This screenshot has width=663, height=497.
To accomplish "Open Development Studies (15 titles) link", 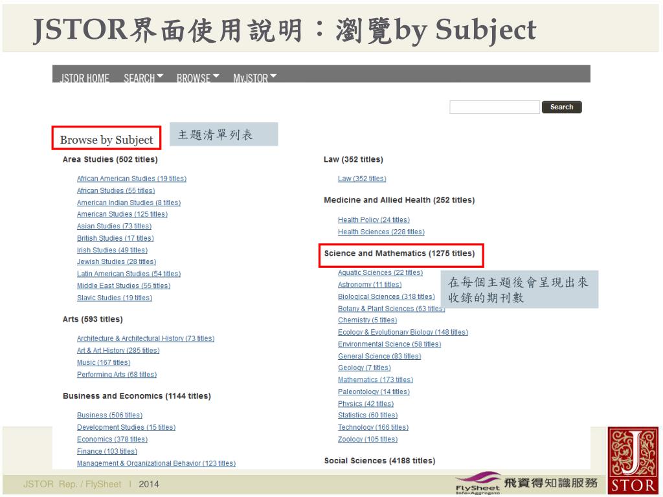I will click(x=126, y=427).
